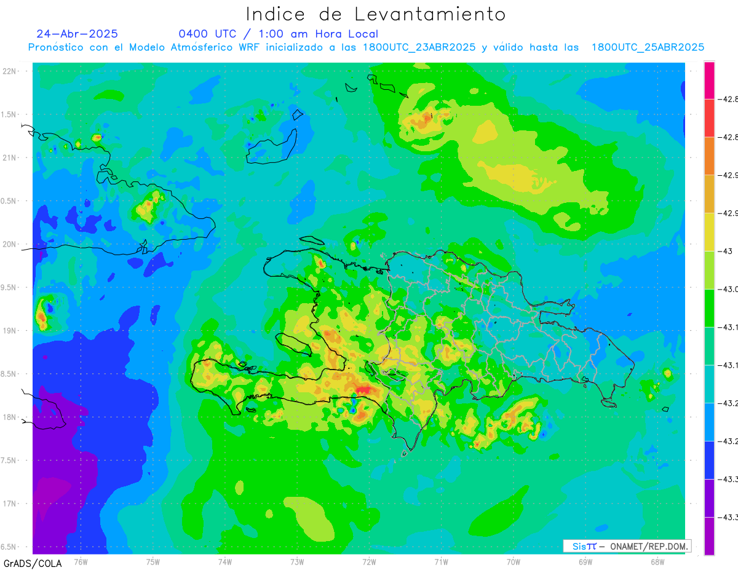The width and height of the screenshot is (738, 570).
Task: Click the '21N' latitude label
Action: [x=10, y=158]
